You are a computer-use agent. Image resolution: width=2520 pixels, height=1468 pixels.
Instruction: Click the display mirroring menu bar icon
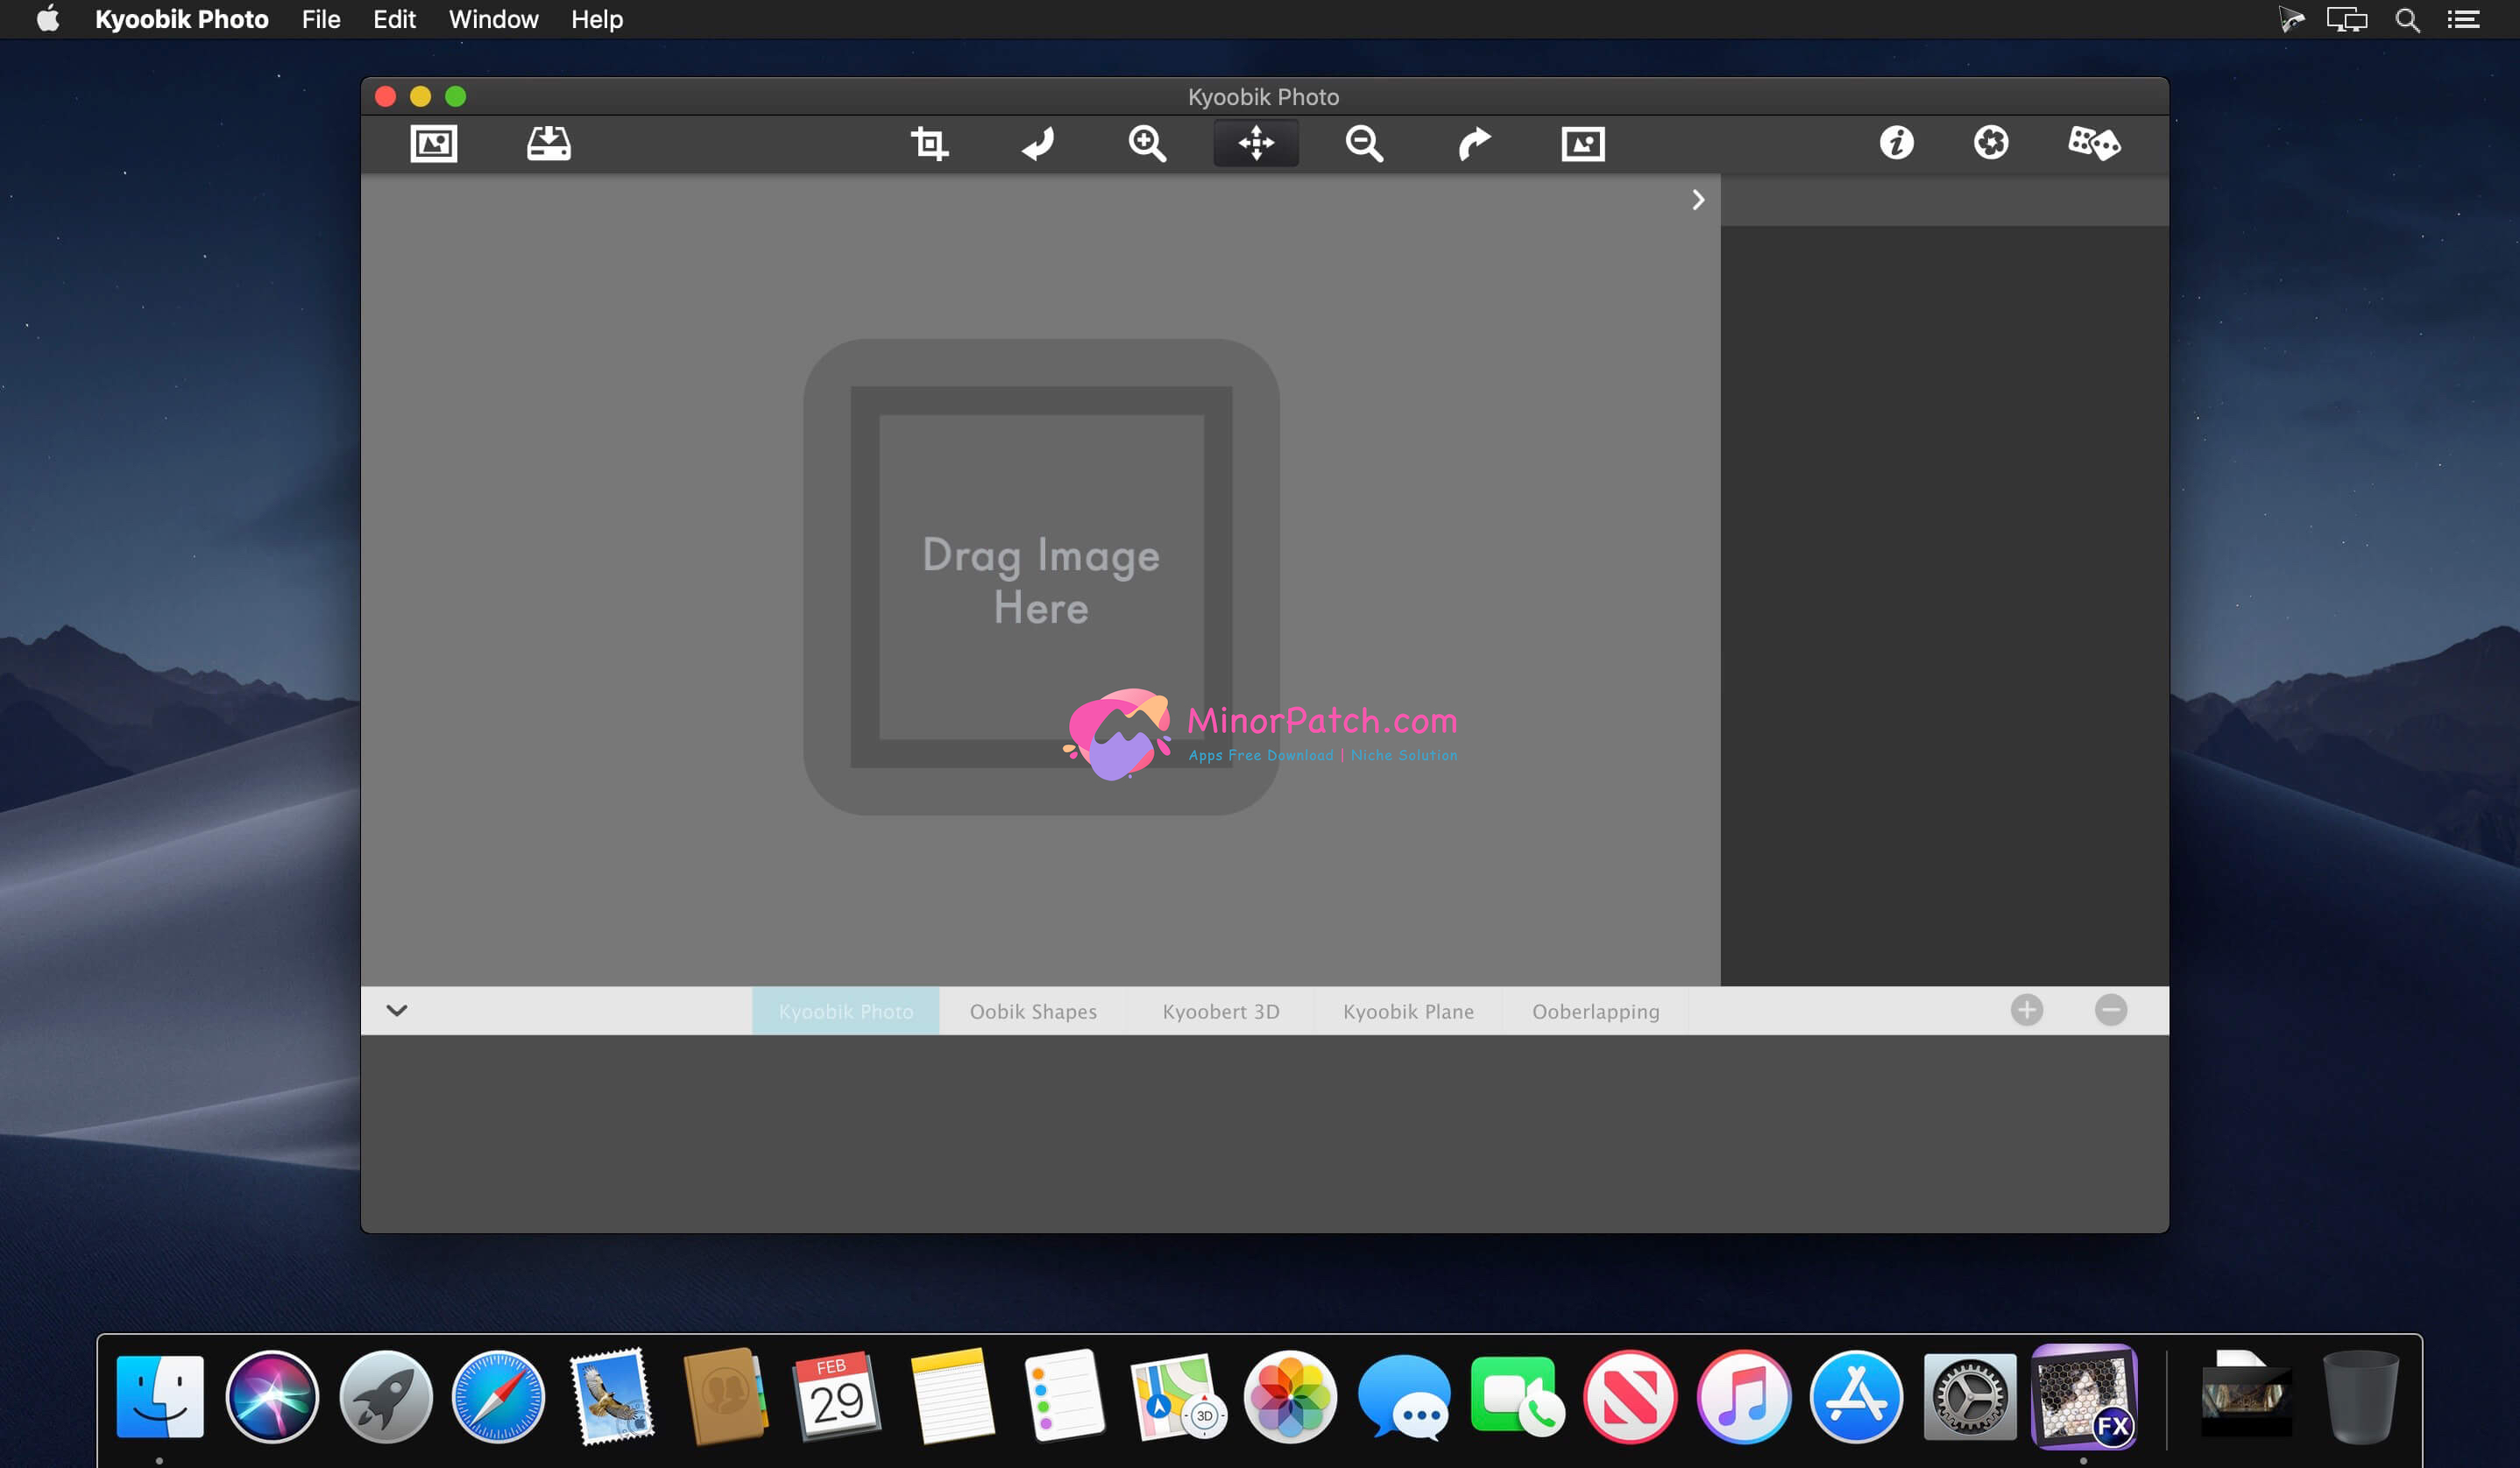2346,19
